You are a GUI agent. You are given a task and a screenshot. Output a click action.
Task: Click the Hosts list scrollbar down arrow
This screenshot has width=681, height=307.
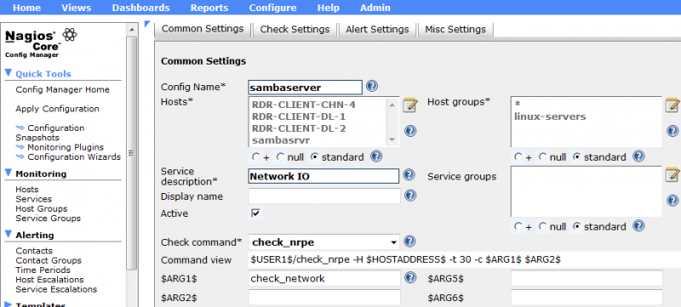392,140
